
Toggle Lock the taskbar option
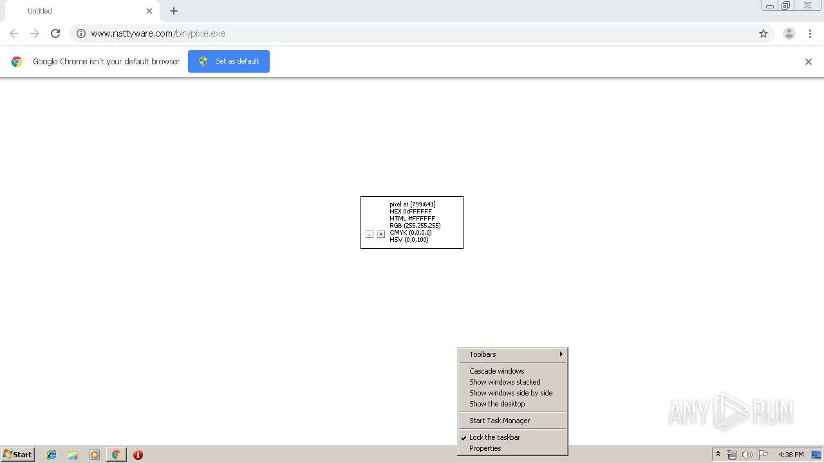coord(513,437)
